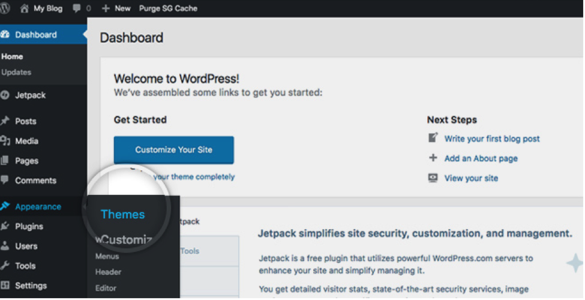Viewport: 585px width, 300px height.
Task: Click the Jetpack icon in sidebar
Action: tap(5, 95)
